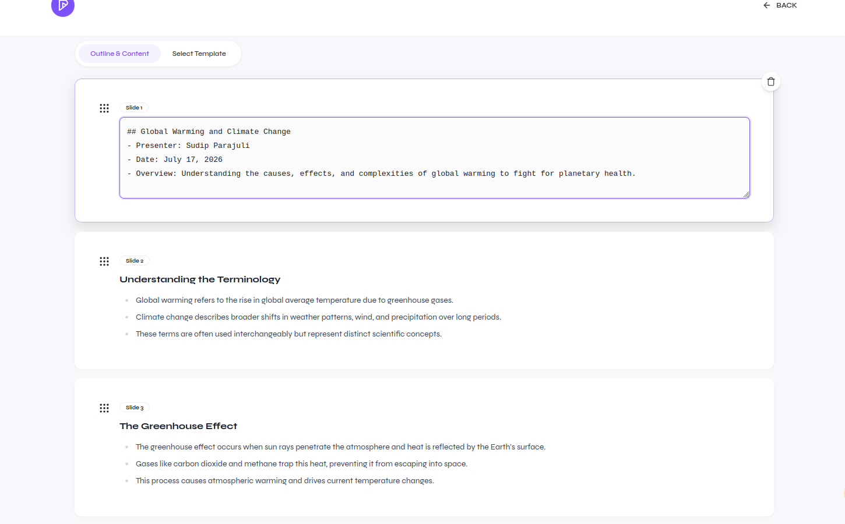Click bullet 'Climate change describes broader shifts'
845x524 pixels.
[x=318, y=317]
